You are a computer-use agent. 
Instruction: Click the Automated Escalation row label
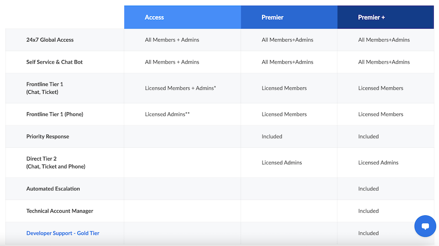(53, 189)
